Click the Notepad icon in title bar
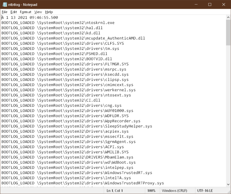Screen dimensions: 231x194 [5, 4]
